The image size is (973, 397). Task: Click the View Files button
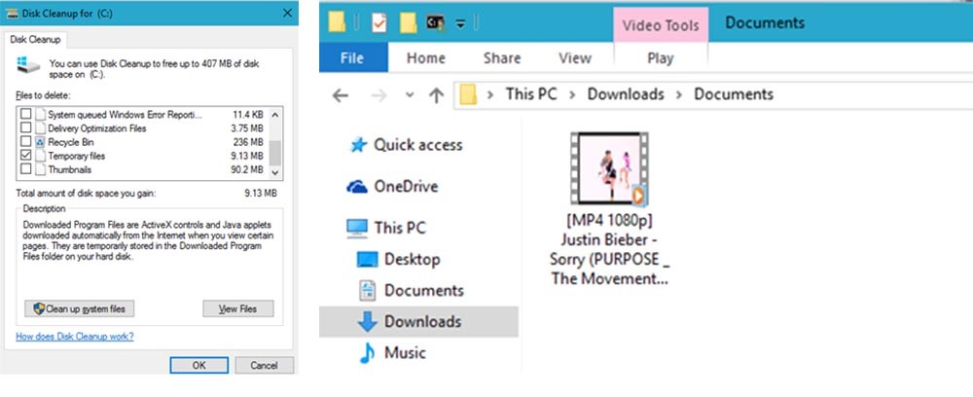(238, 308)
